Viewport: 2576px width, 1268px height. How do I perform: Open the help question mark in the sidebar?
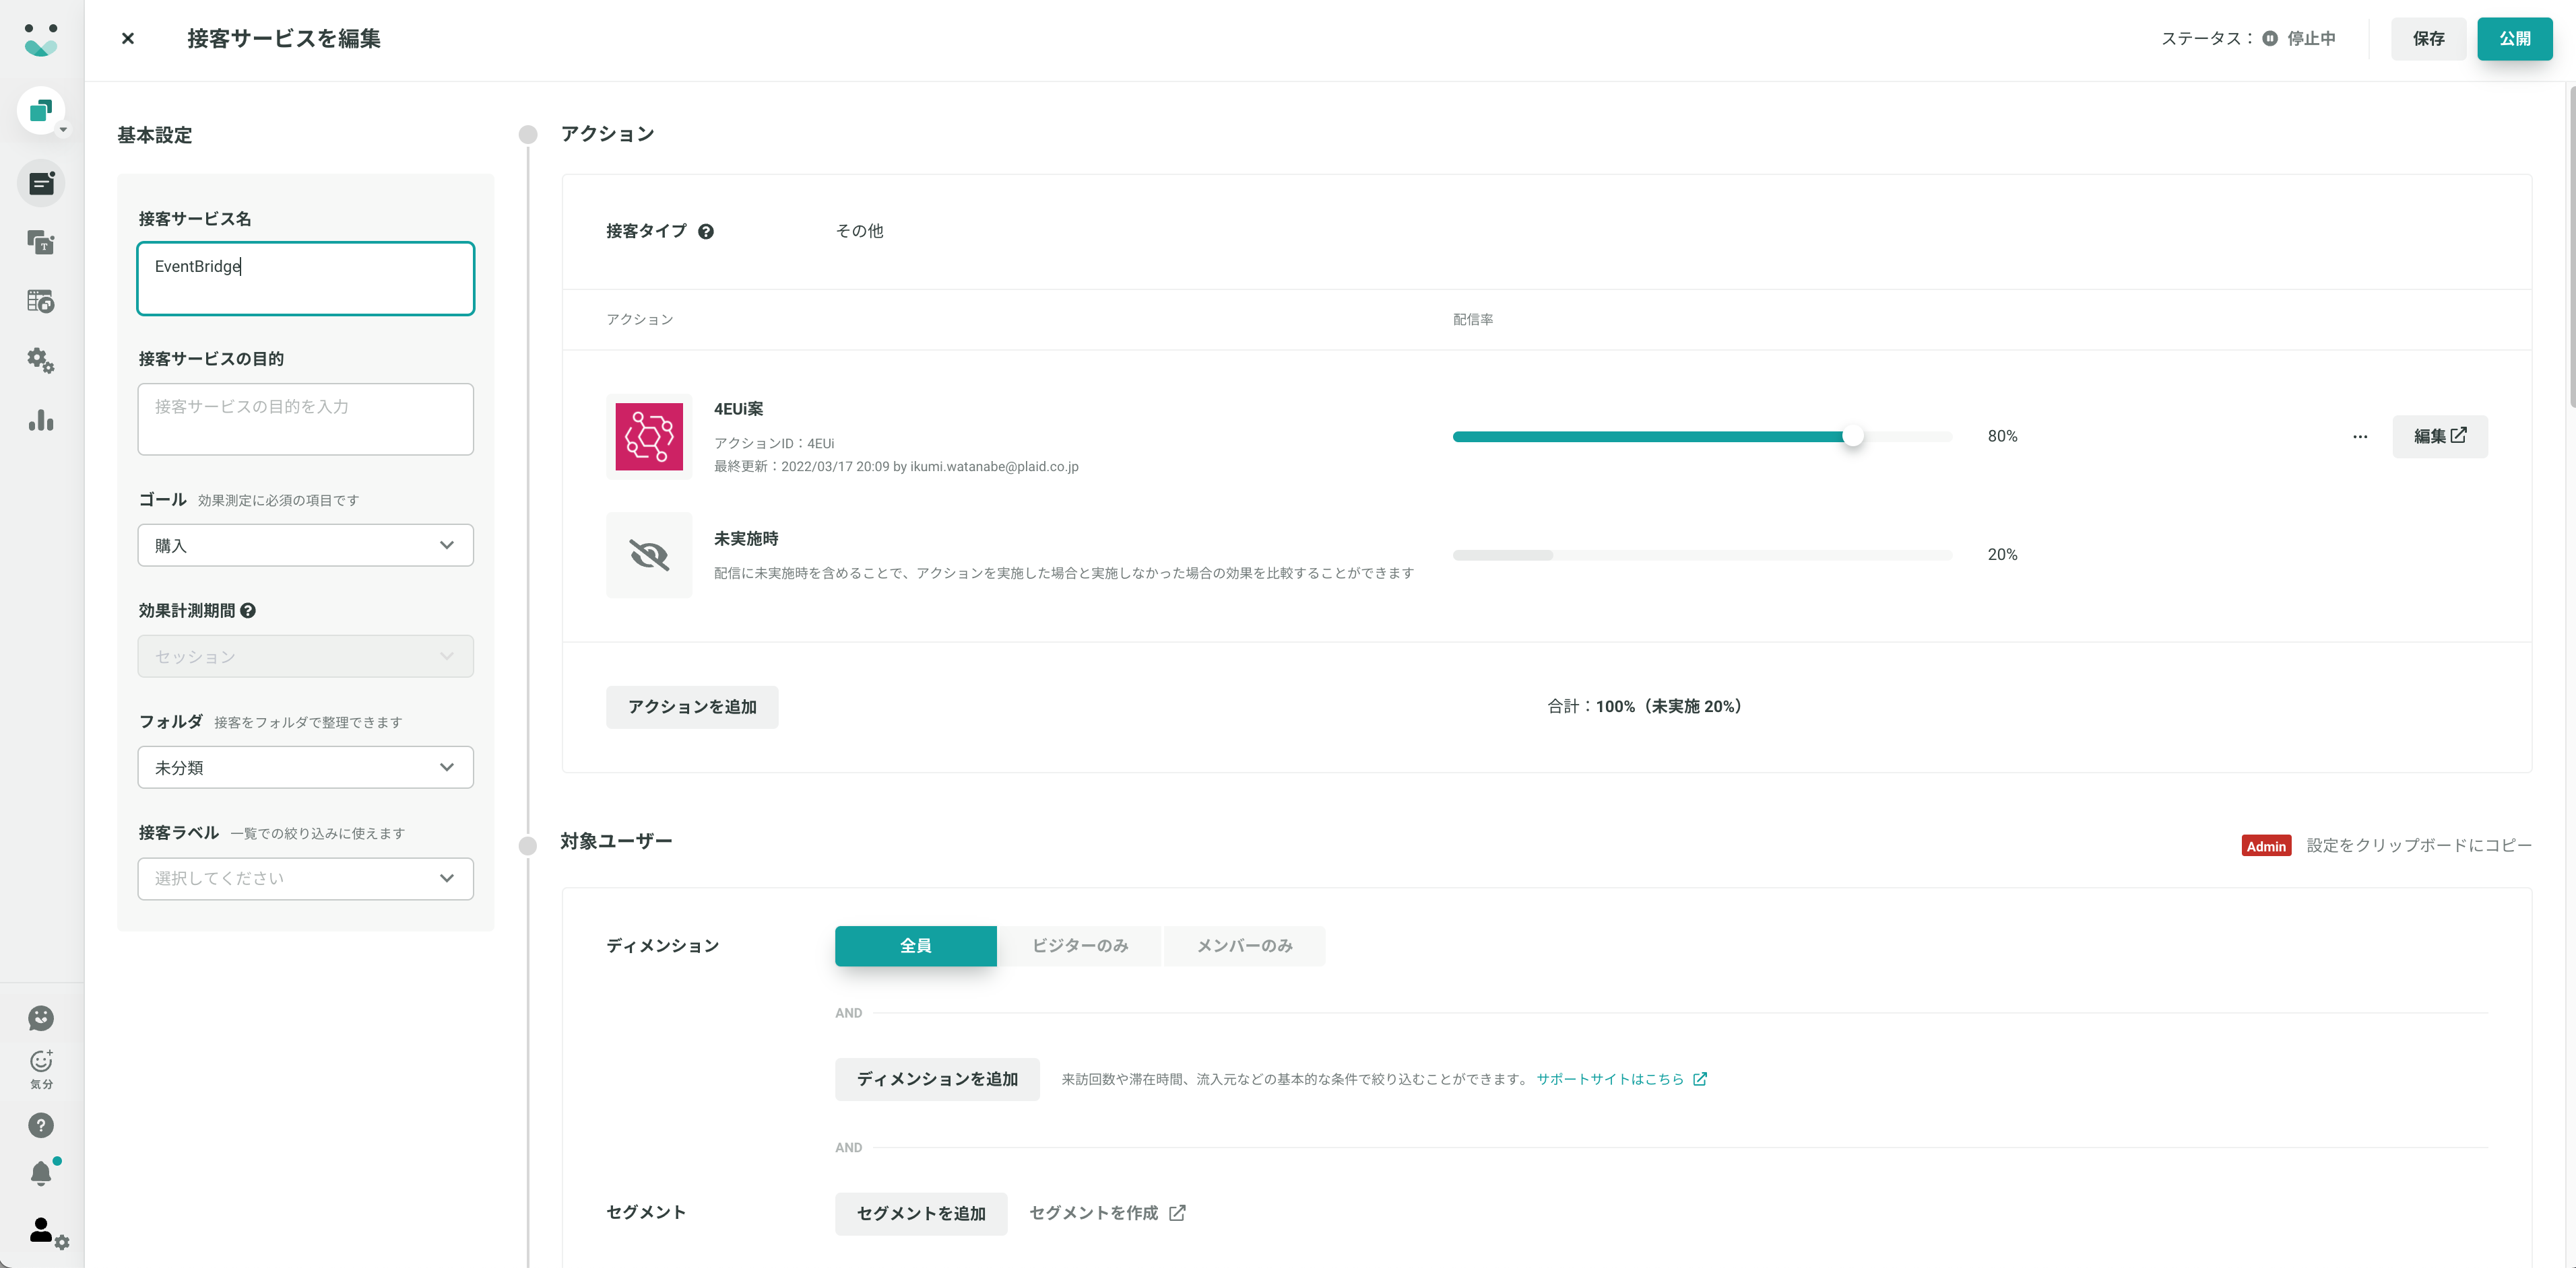tap(41, 1125)
